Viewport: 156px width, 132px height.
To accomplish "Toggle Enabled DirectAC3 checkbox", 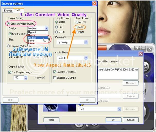I will tap(55, 72).
